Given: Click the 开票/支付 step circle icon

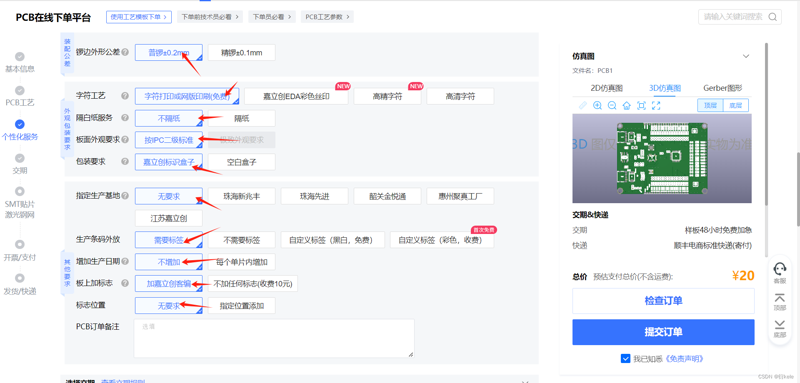Looking at the screenshot, I should [20, 244].
